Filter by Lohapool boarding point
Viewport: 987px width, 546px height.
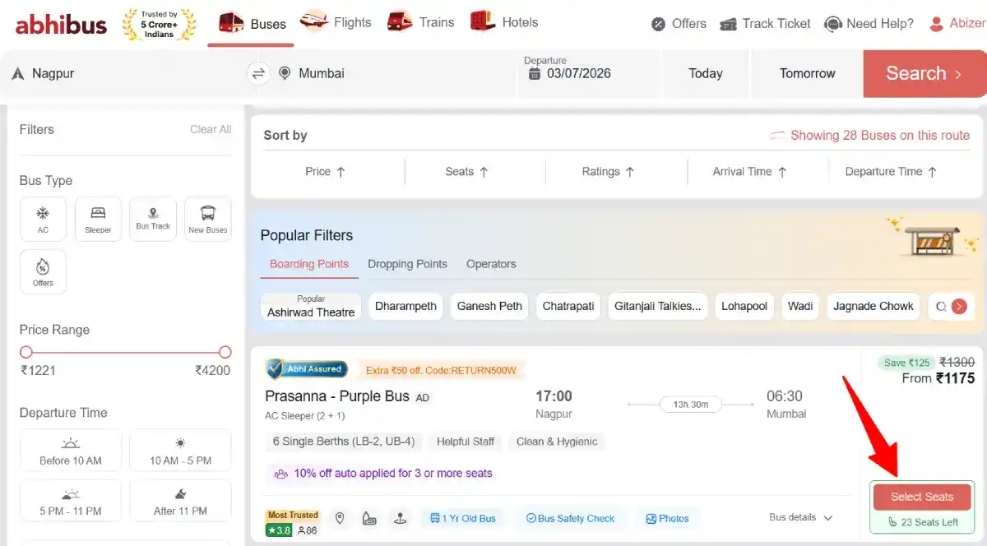[x=744, y=306]
